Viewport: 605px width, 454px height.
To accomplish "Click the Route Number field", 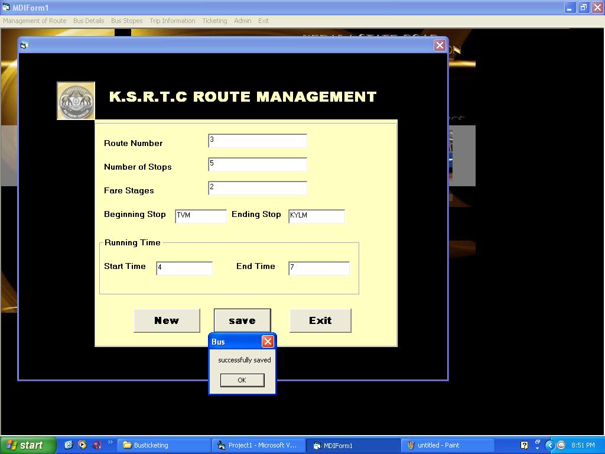I will tap(258, 141).
